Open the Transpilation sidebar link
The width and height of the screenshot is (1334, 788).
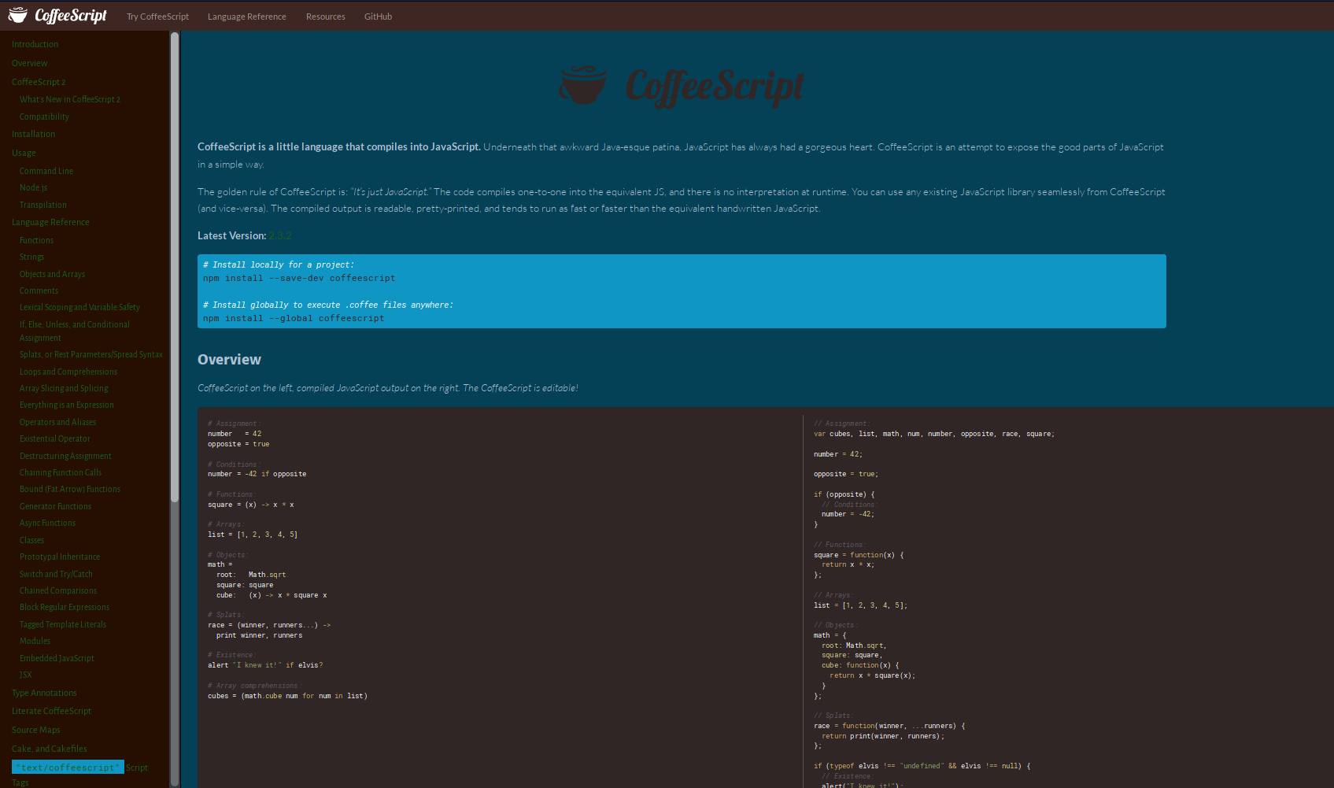[43, 205]
